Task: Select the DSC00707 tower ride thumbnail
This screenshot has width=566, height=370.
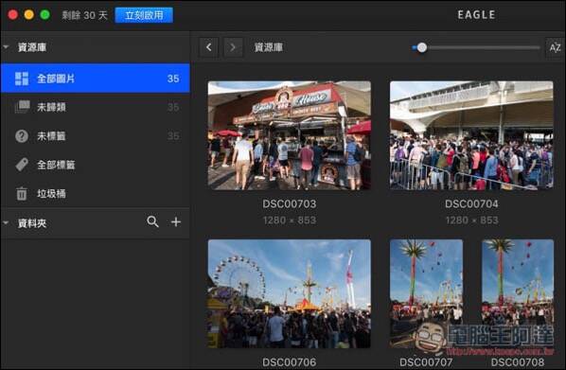Action: tap(426, 293)
